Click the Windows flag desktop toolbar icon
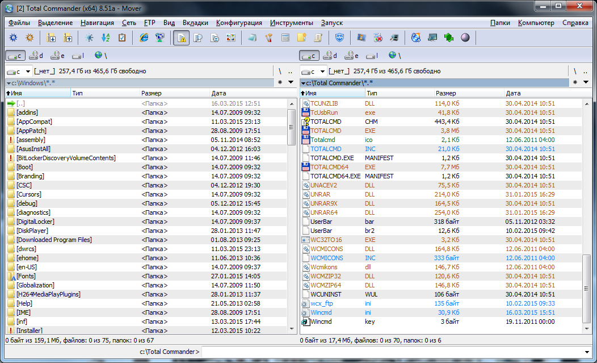 [361, 37]
